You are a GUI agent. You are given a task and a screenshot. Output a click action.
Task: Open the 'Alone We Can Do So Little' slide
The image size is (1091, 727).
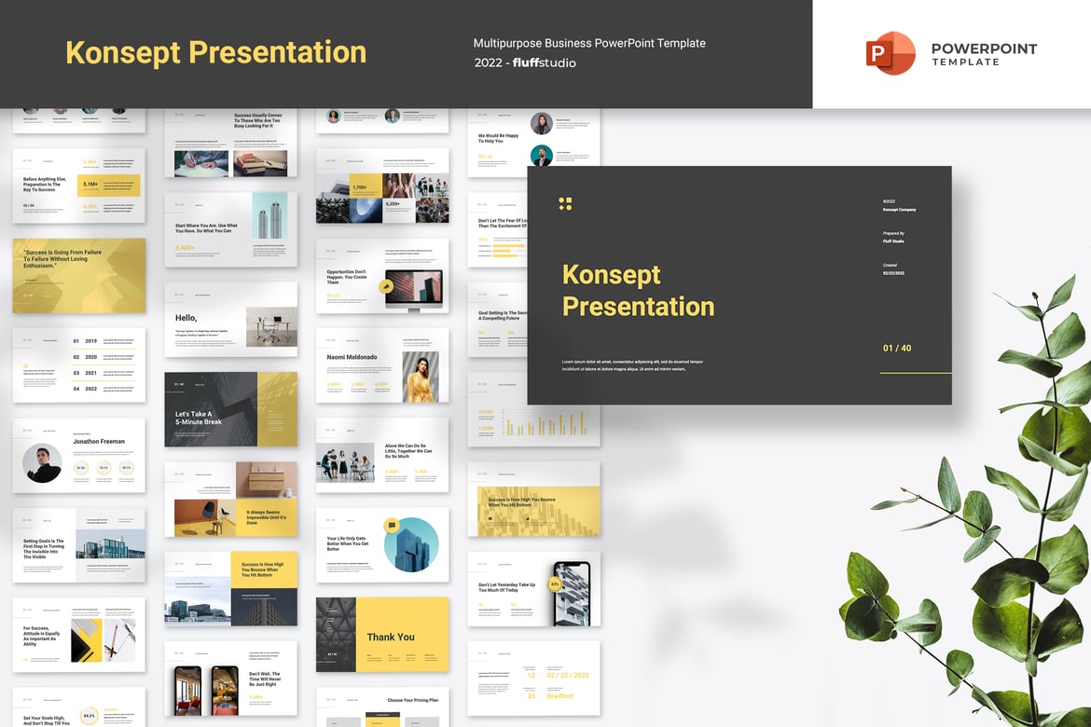click(382, 455)
